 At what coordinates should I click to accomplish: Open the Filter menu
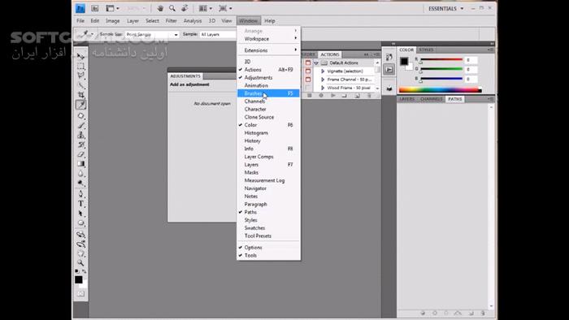[x=171, y=21]
